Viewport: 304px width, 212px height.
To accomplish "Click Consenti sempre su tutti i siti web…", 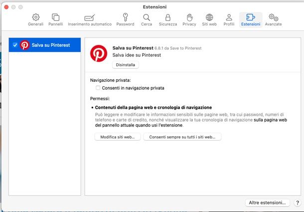I will [182, 137].
